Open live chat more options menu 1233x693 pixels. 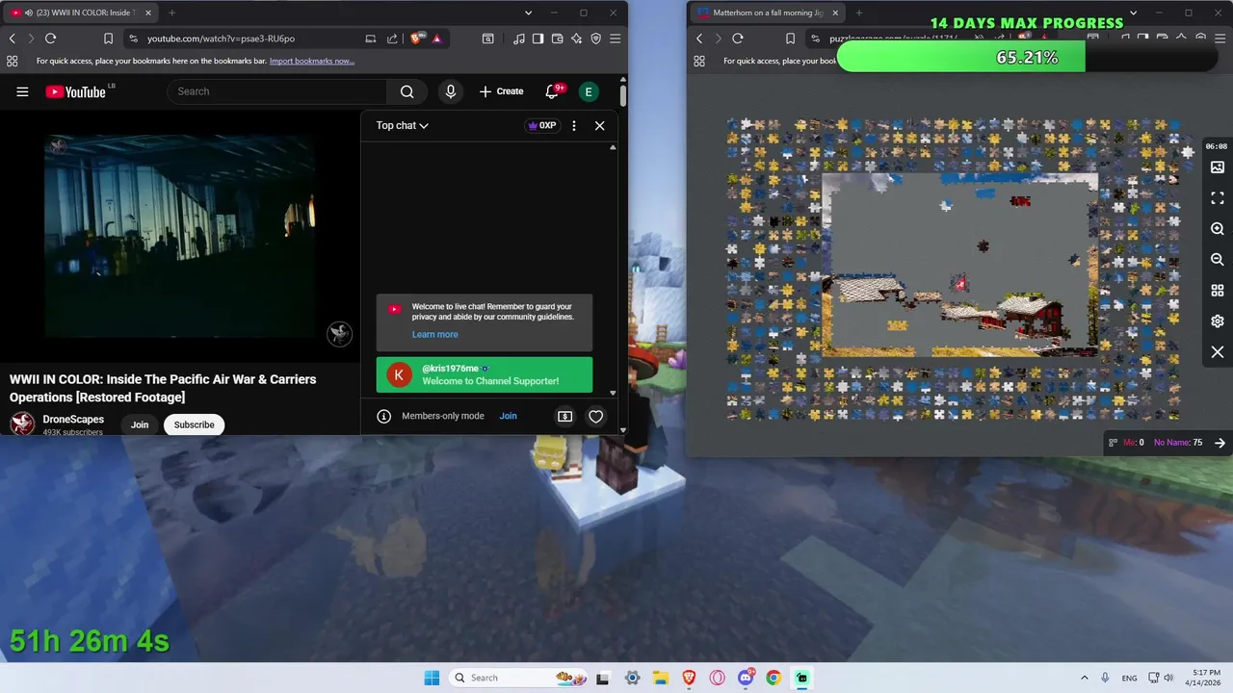pos(574,125)
